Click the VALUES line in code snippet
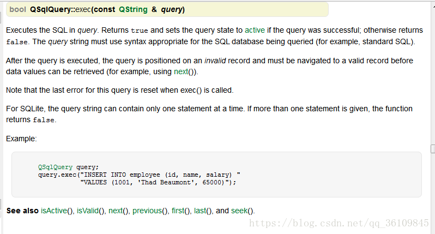This screenshot has width=435, height=234. pyautogui.click(x=158, y=182)
